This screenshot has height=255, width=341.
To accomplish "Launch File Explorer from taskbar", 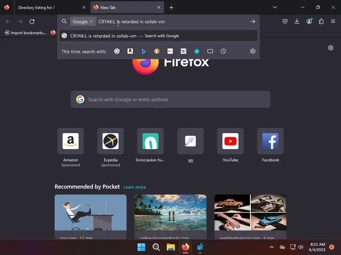I will [171, 247].
